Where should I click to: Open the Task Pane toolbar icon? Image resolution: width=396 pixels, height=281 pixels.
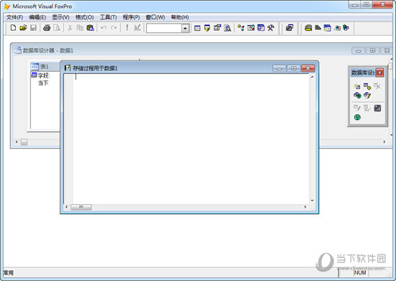click(261, 28)
